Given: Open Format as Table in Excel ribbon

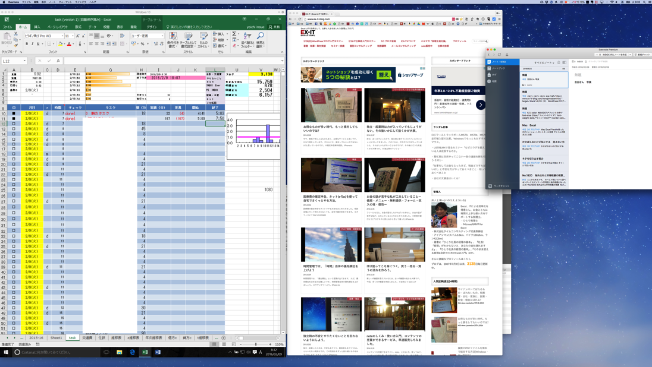Looking at the screenshot, I should (188, 40).
